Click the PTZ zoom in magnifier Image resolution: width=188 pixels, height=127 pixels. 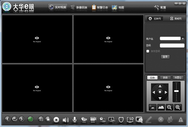click(x=178, y=107)
